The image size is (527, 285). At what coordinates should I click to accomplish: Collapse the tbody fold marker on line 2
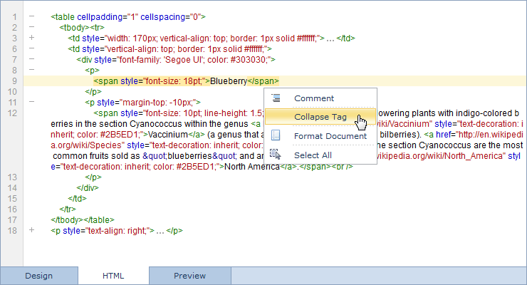[x=31, y=27]
